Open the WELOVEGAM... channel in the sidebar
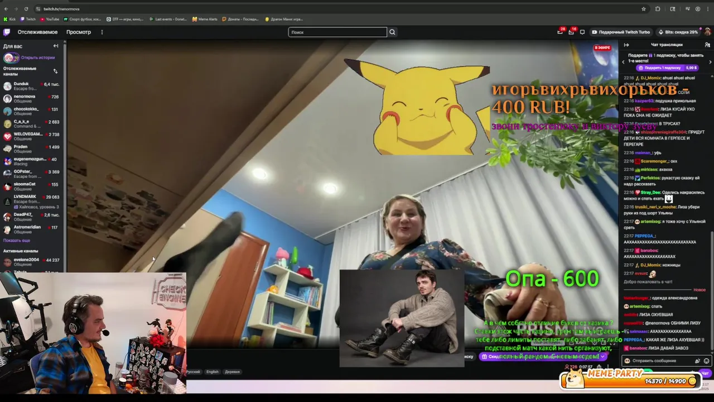This screenshot has height=402, width=714. [x=32, y=136]
